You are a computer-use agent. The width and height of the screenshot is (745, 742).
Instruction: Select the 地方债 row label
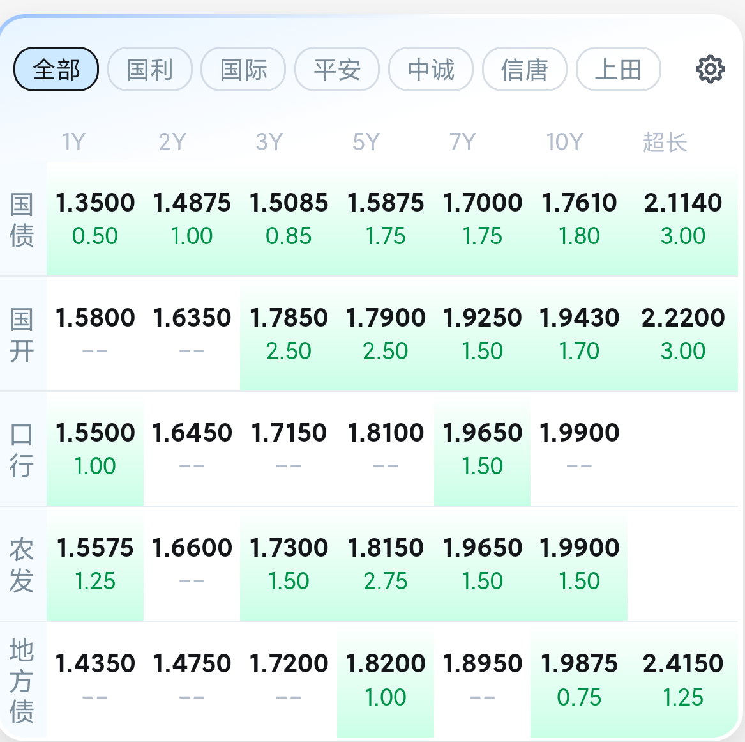(22, 680)
